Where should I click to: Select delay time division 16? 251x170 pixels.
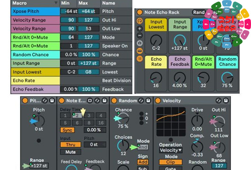click(101, 123)
